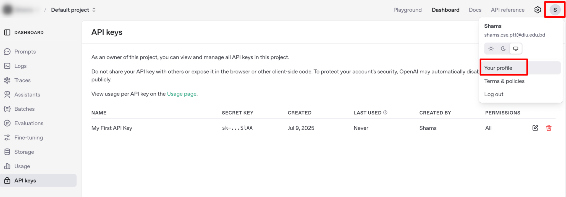Viewport: 566px width, 197px height.
Task: Open the Usage page link
Action: (x=182, y=94)
